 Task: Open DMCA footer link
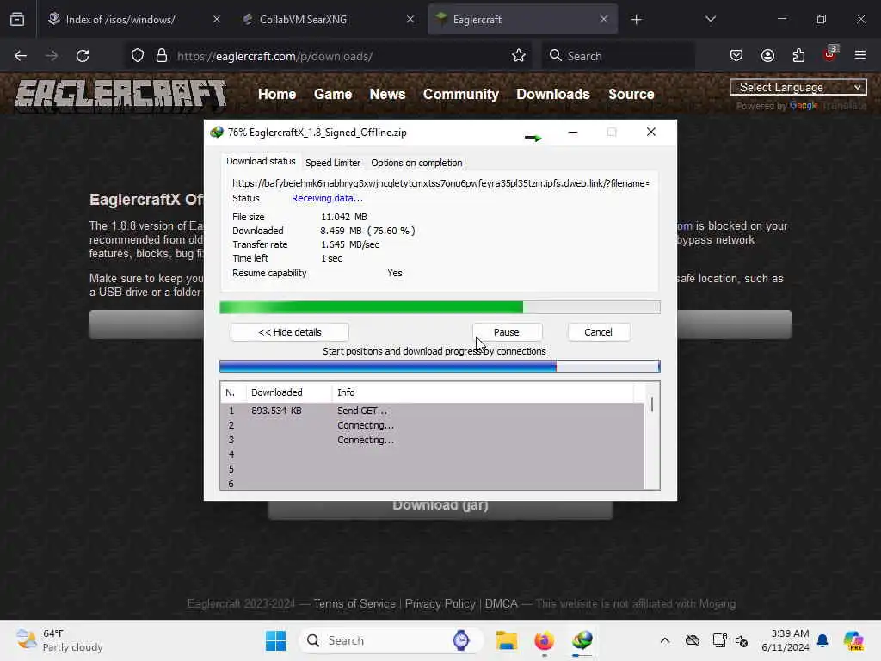click(x=502, y=603)
